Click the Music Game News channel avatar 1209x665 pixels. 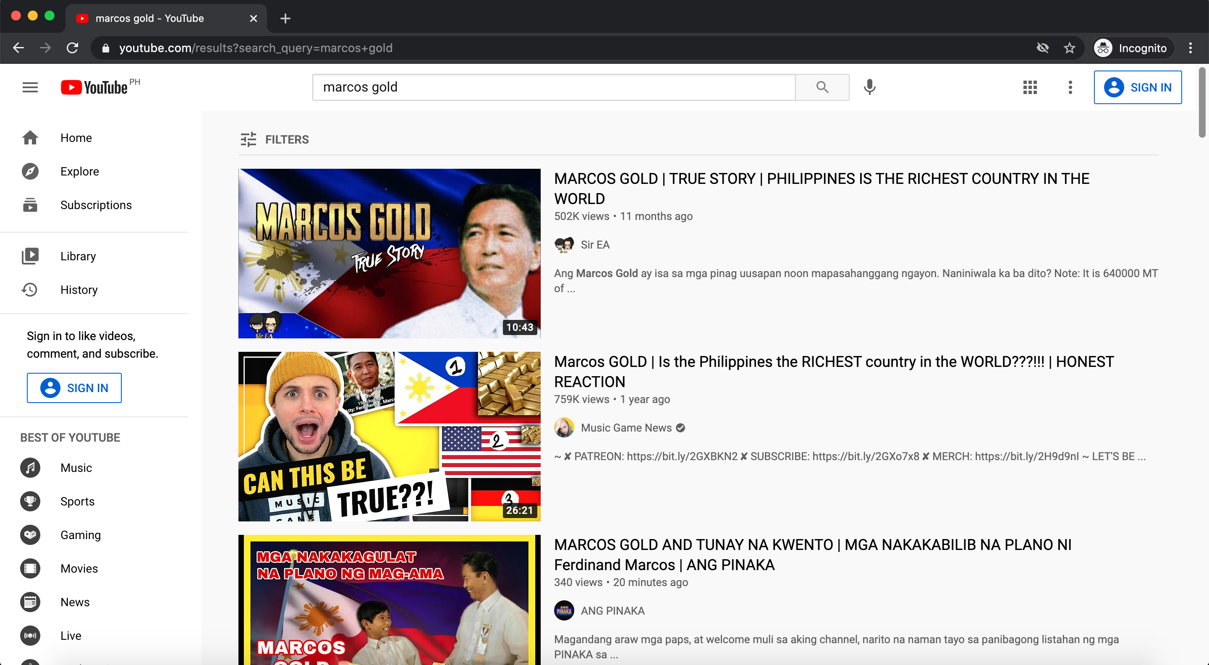pyautogui.click(x=564, y=427)
